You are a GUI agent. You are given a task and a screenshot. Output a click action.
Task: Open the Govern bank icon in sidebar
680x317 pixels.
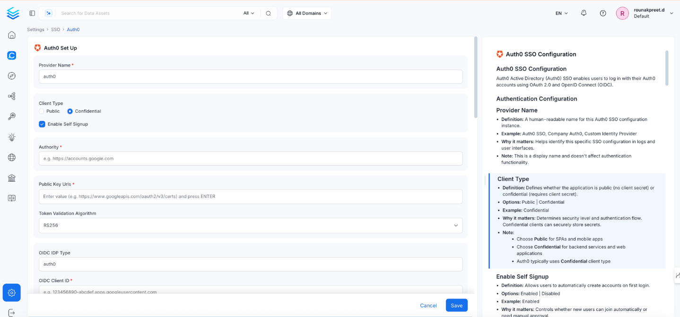coord(11,178)
